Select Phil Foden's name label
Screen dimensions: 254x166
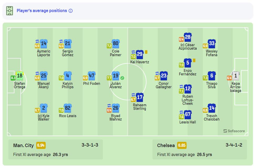pos(92,84)
